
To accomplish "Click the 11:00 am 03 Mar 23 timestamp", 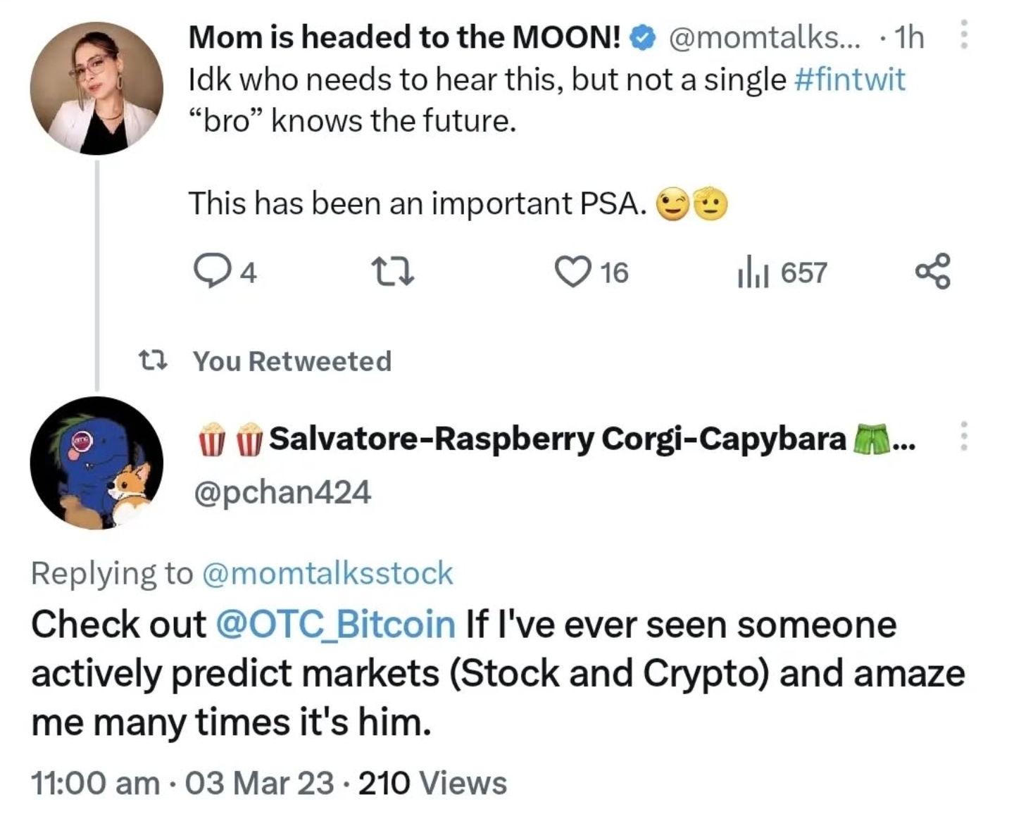I will point(182,783).
